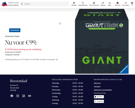The height and width of the screenshot is (108, 135).
Task: Open the Facebook page icon
Action: [x=12, y=96]
